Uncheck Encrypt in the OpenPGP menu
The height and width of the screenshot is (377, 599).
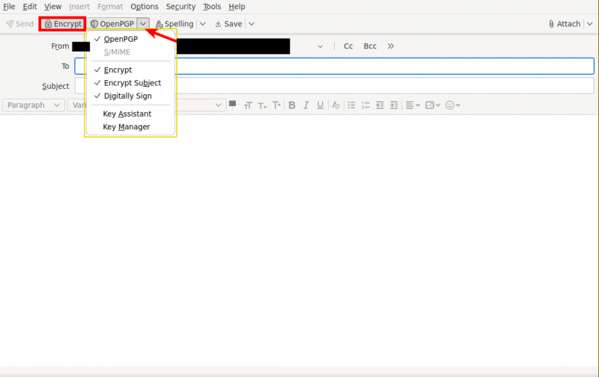(118, 70)
